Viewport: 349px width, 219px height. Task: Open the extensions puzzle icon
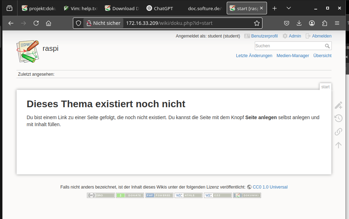tap(324, 23)
